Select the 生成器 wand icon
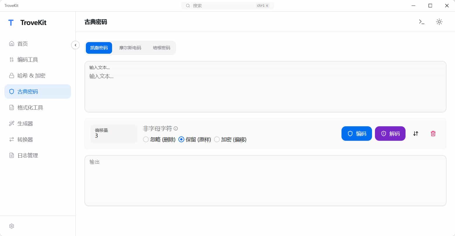The image size is (455, 236). click(x=11, y=123)
